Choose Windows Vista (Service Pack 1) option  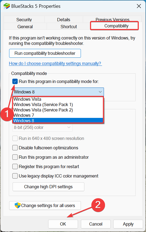click(x=58, y=105)
